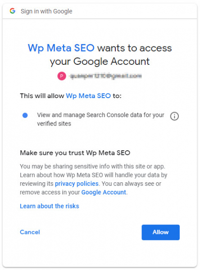
Task: Click Wp Meta SEO link after 'This will allow'
Action: pyautogui.click(x=88, y=96)
